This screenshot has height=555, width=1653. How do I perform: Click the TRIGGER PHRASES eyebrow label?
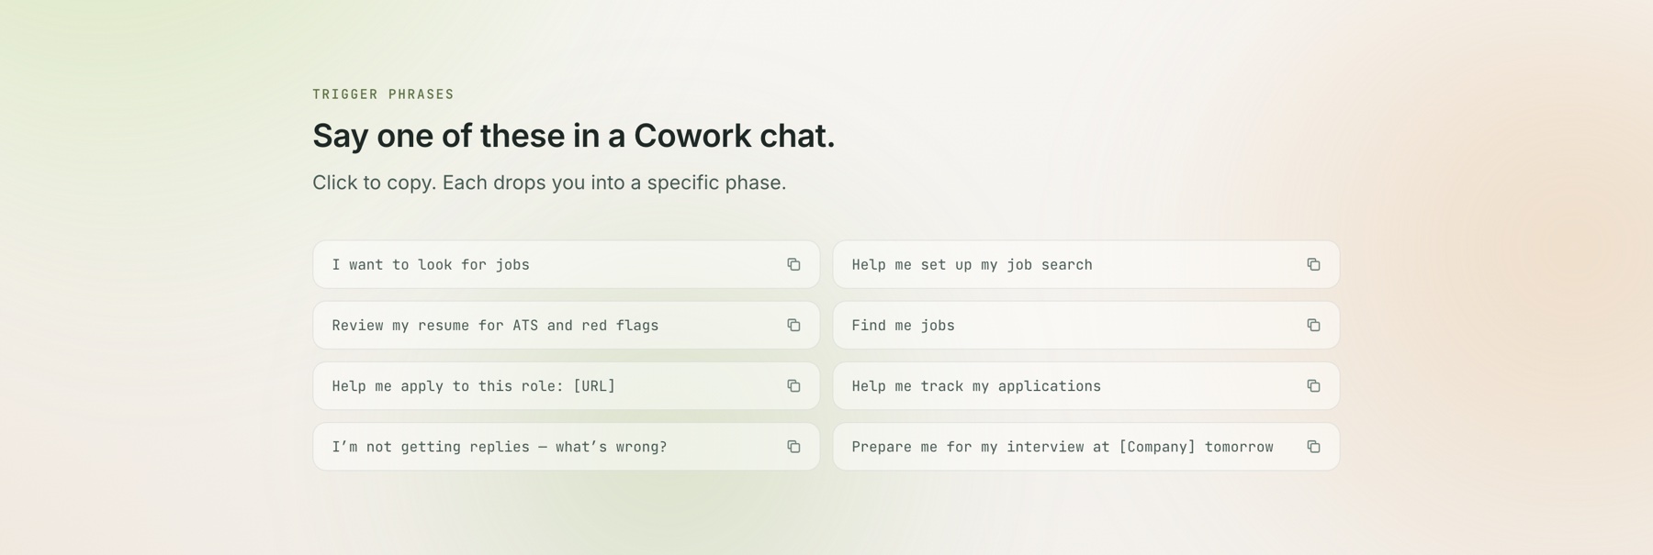tap(382, 93)
